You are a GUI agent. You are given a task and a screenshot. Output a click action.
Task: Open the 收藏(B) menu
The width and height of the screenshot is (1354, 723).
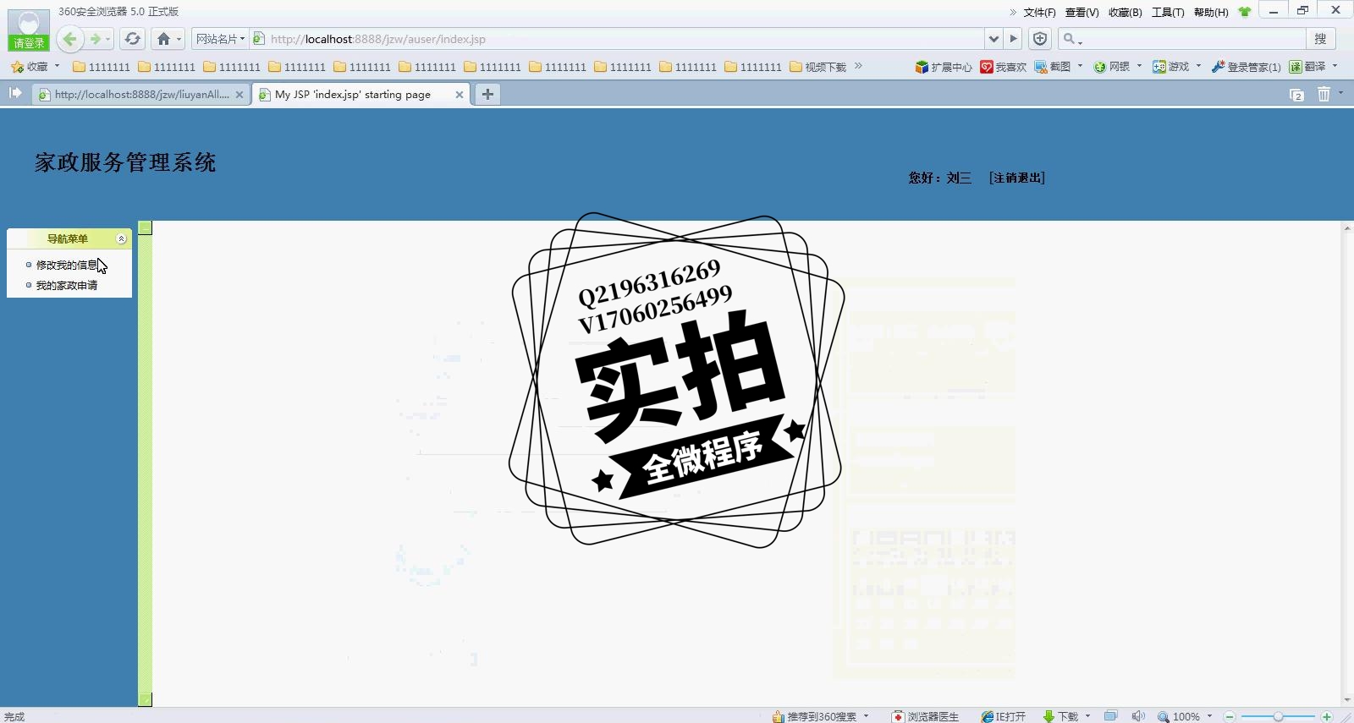[x=1125, y=12]
